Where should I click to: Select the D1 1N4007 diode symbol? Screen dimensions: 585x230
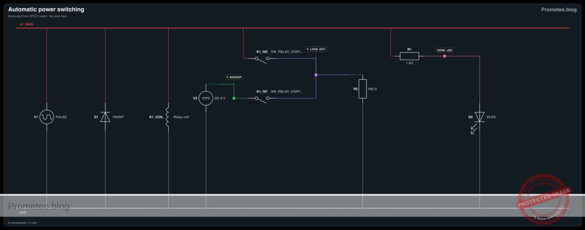105,117
